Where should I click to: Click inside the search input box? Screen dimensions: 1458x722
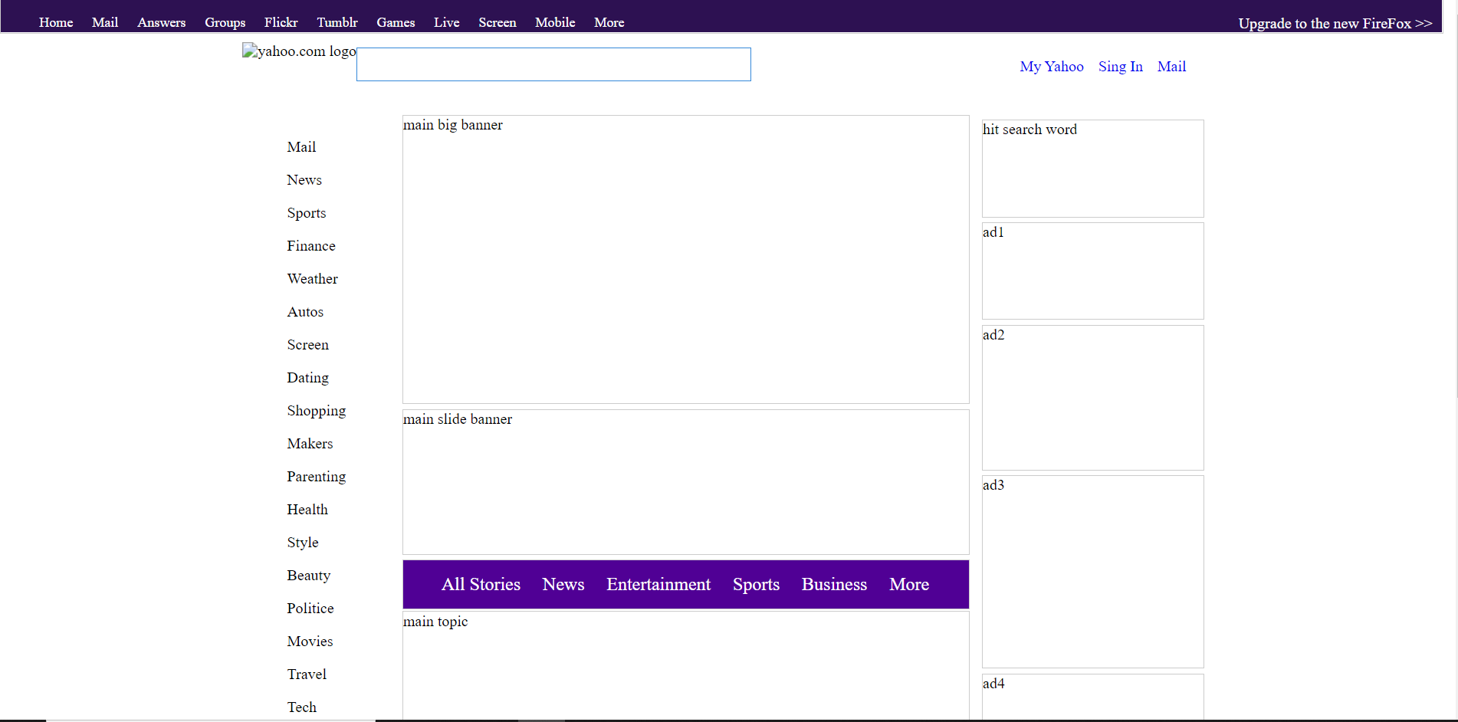pos(553,64)
